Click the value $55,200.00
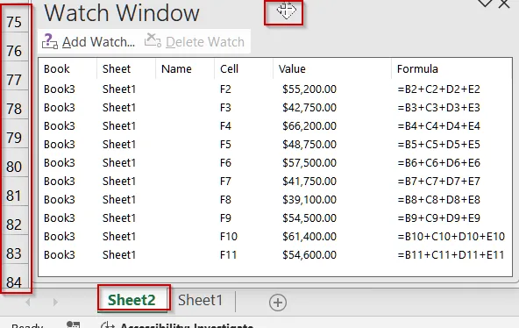Viewport: 519px width, 328px height. tap(309, 89)
